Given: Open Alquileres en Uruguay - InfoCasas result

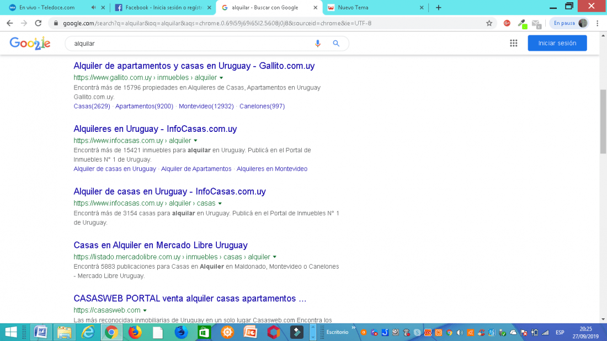Looking at the screenshot, I should click(x=155, y=129).
